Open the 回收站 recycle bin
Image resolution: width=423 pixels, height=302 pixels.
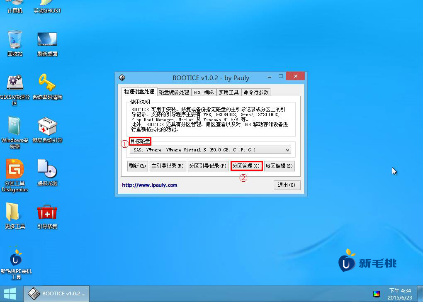[x=15, y=43]
